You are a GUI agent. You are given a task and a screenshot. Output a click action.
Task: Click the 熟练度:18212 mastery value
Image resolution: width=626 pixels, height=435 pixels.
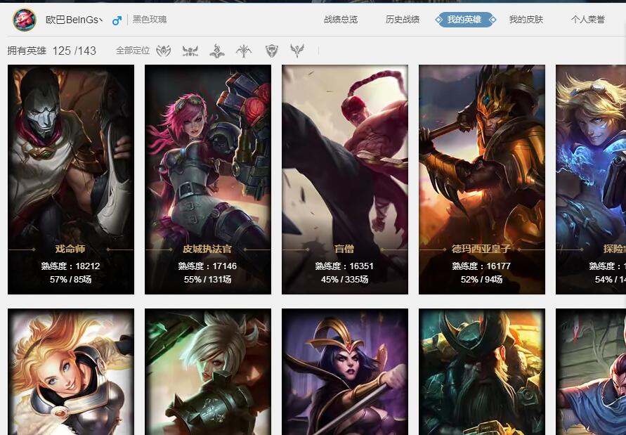(x=71, y=266)
